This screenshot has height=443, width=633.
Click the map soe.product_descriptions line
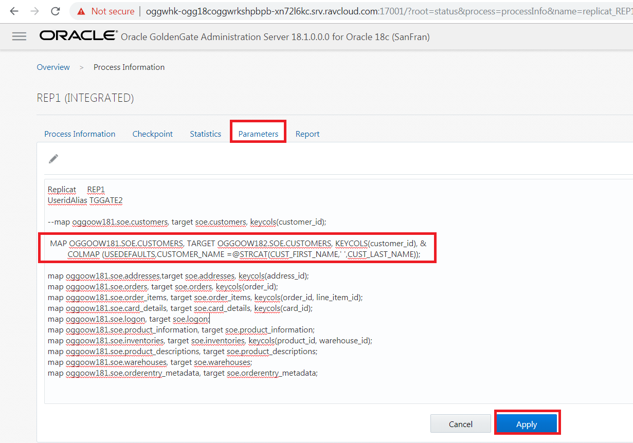pyautogui.click(x=183, y=351)
